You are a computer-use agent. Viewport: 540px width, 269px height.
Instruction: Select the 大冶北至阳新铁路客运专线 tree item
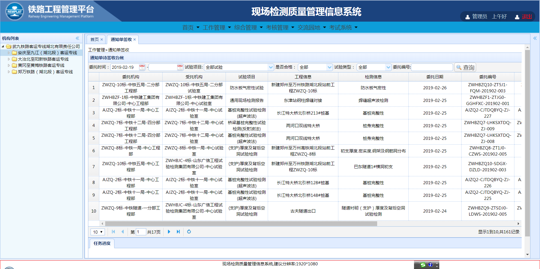tap(43, 59)
